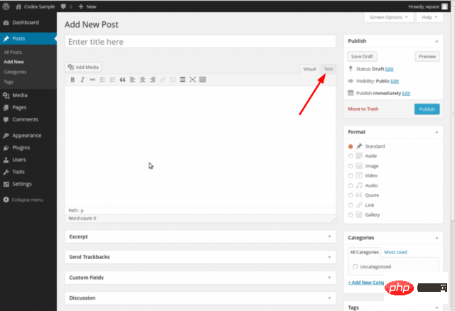
Task: Align text left
Action: click(x=133, y=80)
